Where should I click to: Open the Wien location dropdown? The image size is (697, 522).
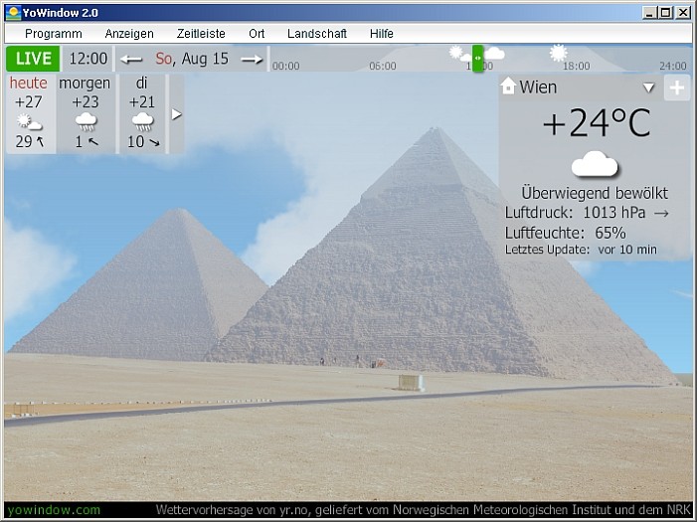tap(648, 87)
